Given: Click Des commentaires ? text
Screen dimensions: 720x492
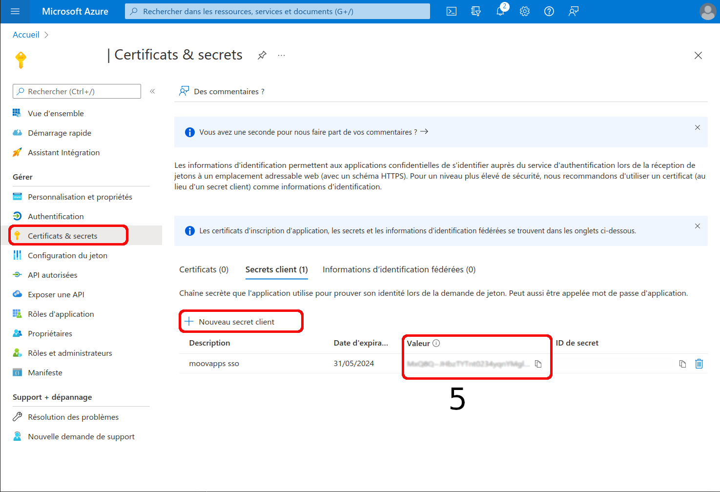Looking at the screenshot, I should coord(229,91).
